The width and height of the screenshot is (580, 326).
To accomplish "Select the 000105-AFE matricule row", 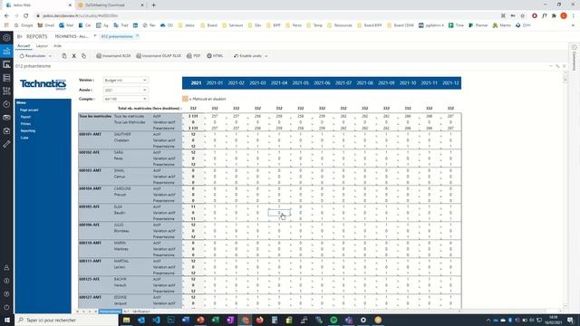I will (x=89, y=206).
